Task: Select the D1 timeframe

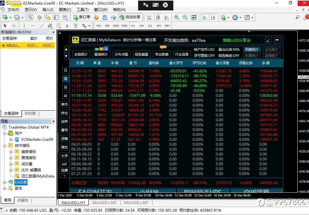Action: point(150,26)
